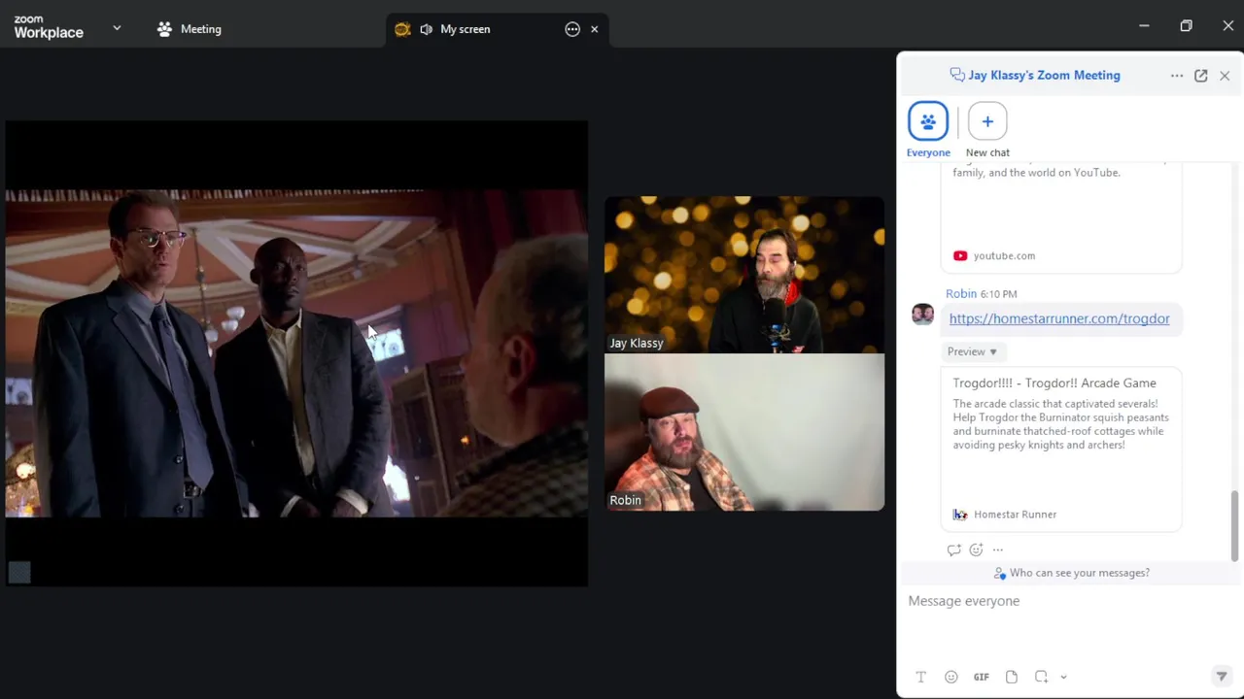Open the GIF picker in chat
The width and height of the screenshot is (1244, 699).
[x=982, y=677]
